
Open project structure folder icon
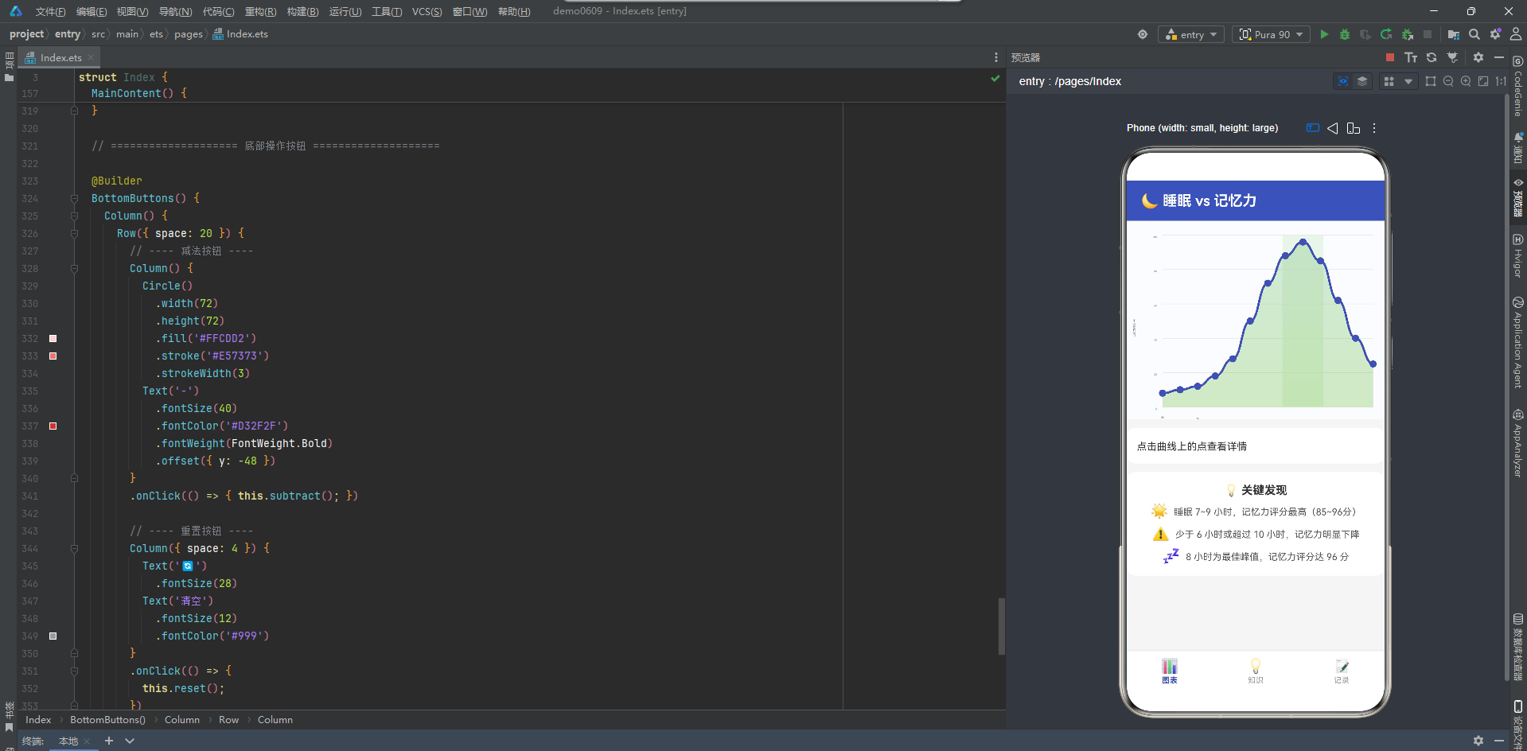click(1454, 34)
